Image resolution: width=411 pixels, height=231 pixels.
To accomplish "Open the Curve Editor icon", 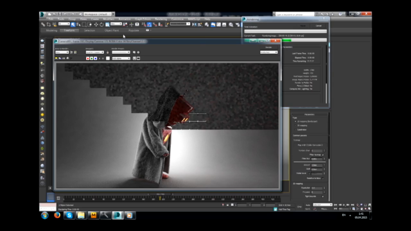I will pos(218,24).
